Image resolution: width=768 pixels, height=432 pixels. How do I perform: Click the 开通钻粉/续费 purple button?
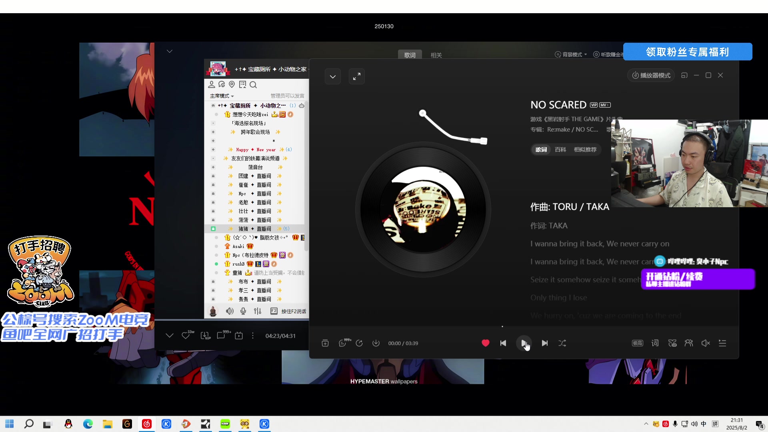point(698,279)
